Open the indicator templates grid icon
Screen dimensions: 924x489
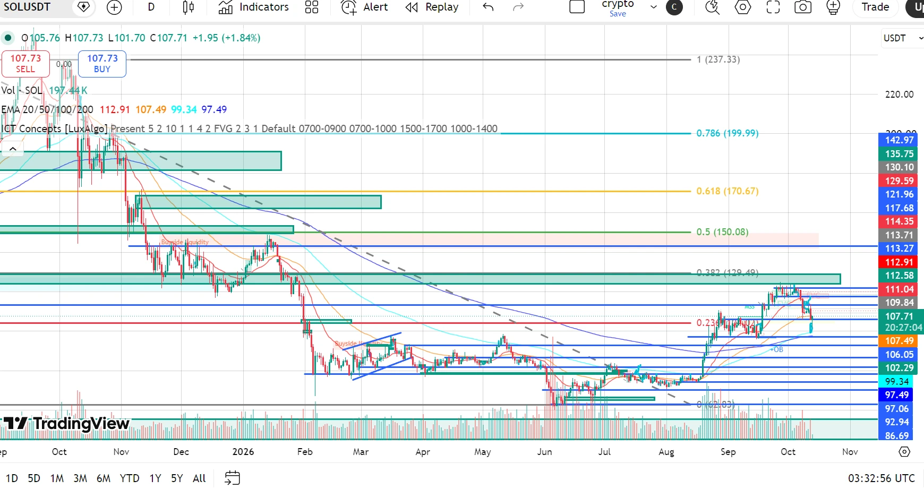(x=312, y=7)
